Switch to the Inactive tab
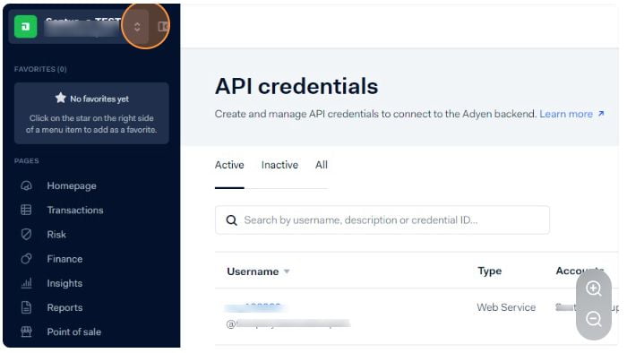Viewport: 627px width, 353px height. 279,165
